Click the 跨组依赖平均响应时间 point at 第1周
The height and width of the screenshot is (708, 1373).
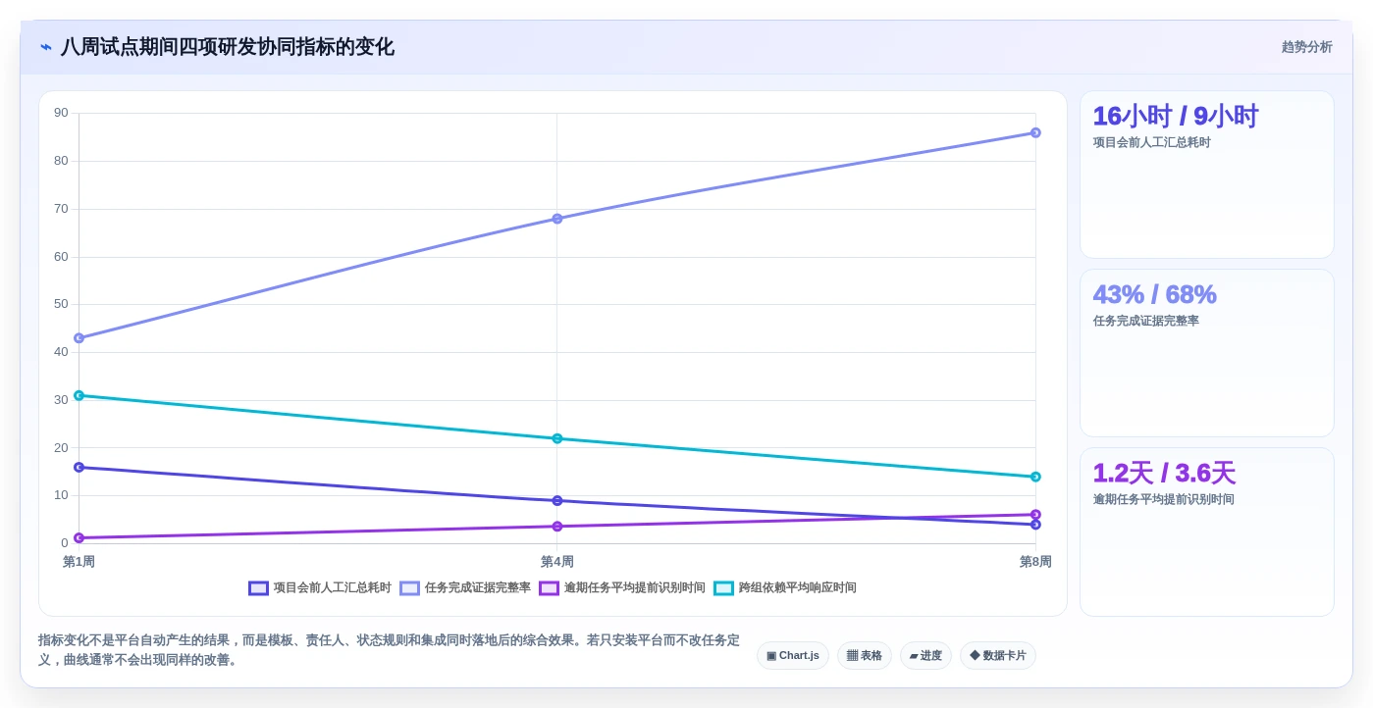pos(79,395)
